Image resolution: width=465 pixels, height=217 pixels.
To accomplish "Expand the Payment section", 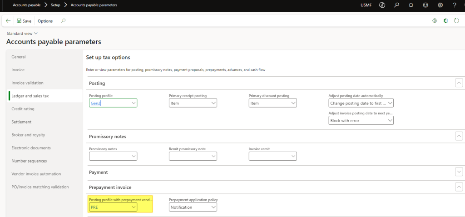I will click(459, 172).
